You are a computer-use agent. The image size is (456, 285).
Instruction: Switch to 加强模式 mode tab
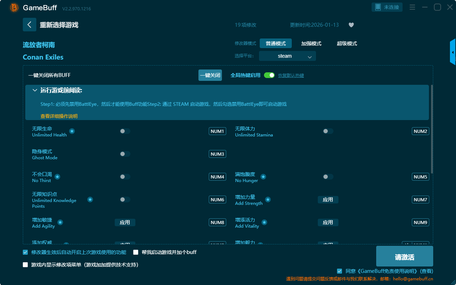pyautogui.click(x=311, y=43)
